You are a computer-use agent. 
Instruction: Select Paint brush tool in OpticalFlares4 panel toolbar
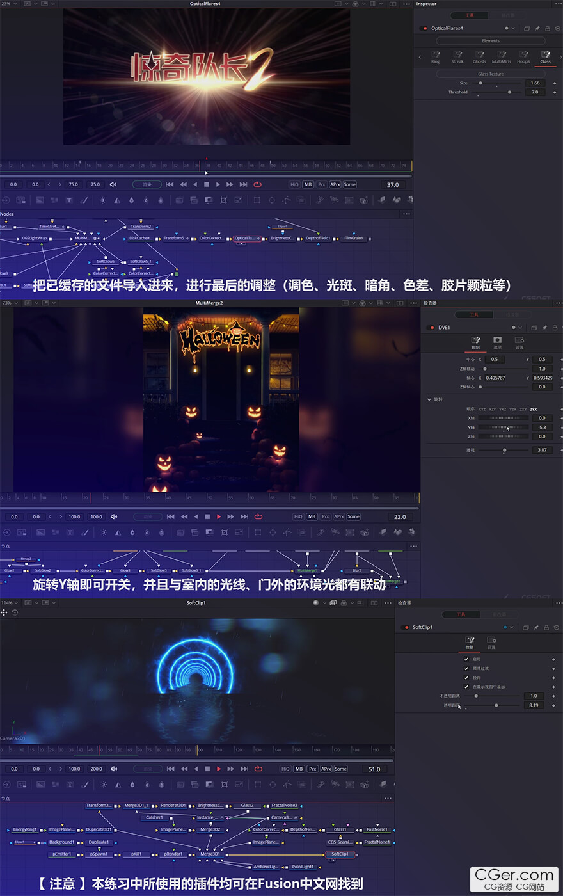[84, 200]
